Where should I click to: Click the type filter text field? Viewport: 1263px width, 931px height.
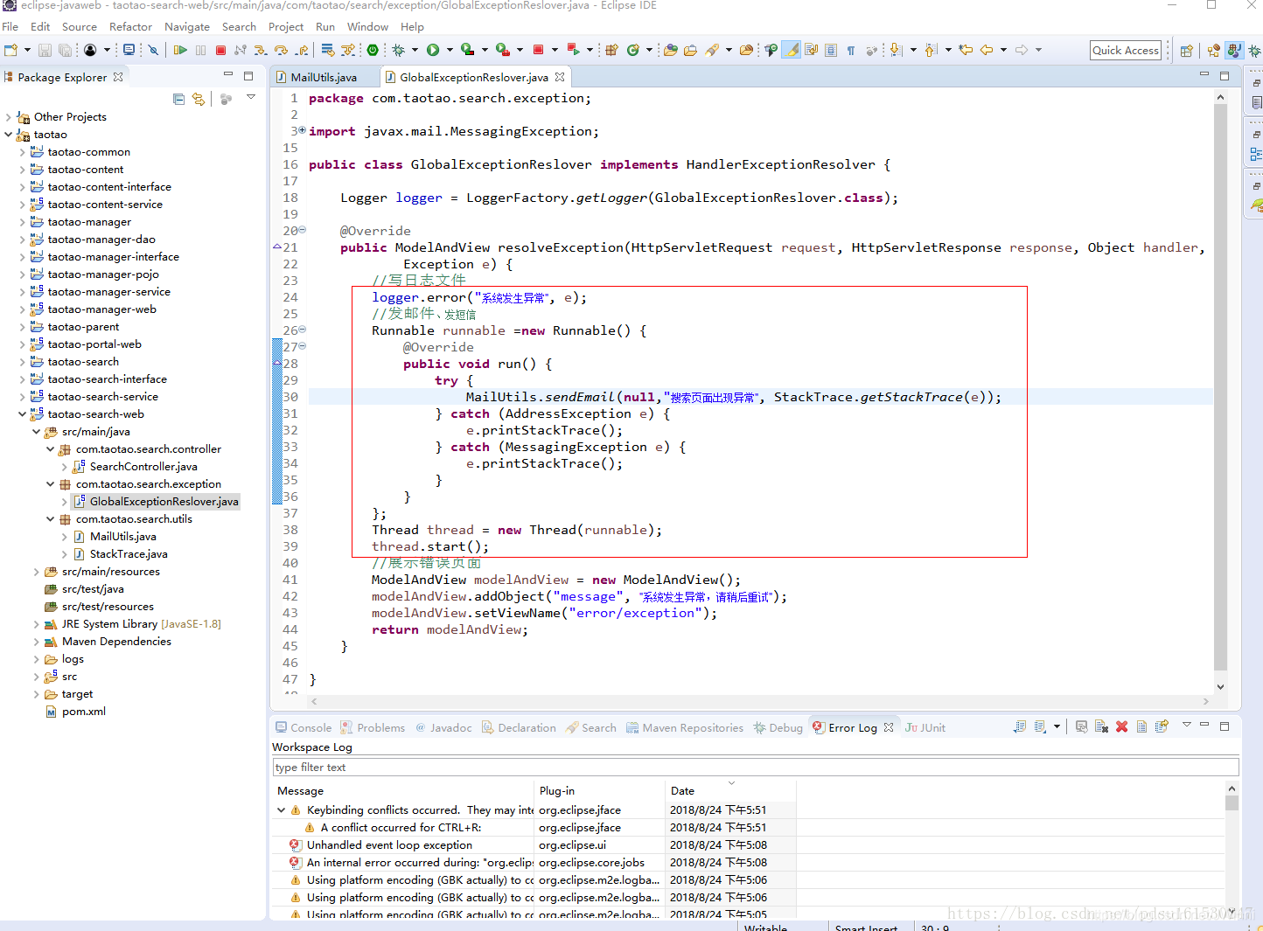point(756,768)
